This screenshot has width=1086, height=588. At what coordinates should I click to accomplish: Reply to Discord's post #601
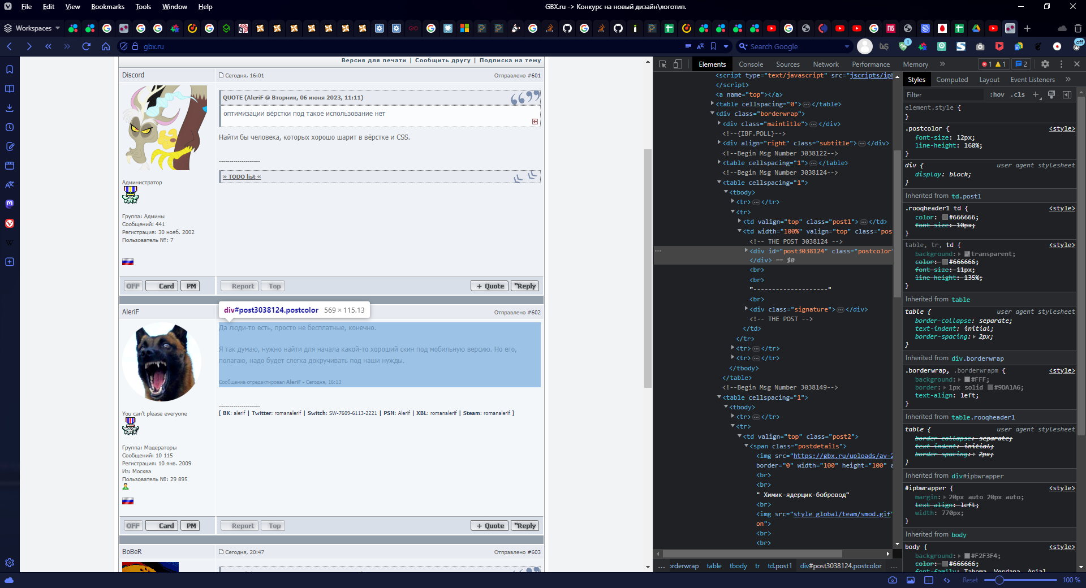pos(525,286)
